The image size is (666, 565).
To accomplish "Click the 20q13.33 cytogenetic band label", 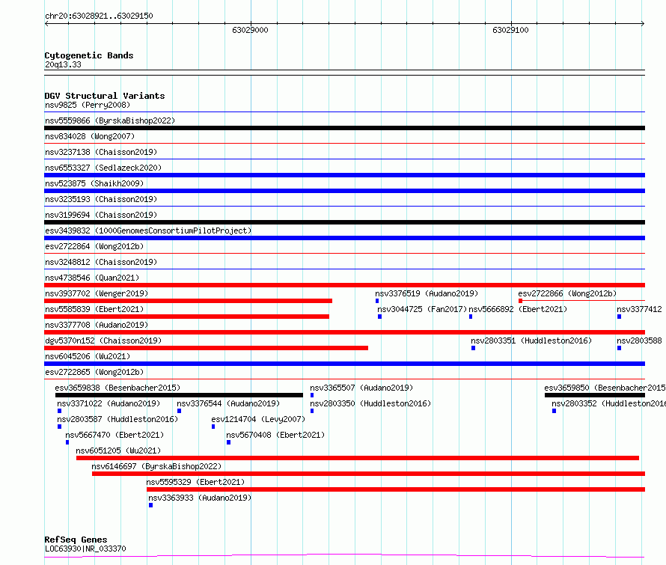I will pyautogui.click(x=63, y=64).
